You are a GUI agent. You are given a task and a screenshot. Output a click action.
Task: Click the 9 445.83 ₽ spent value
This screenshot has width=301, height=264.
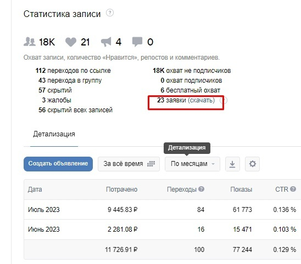click(122, 210)
